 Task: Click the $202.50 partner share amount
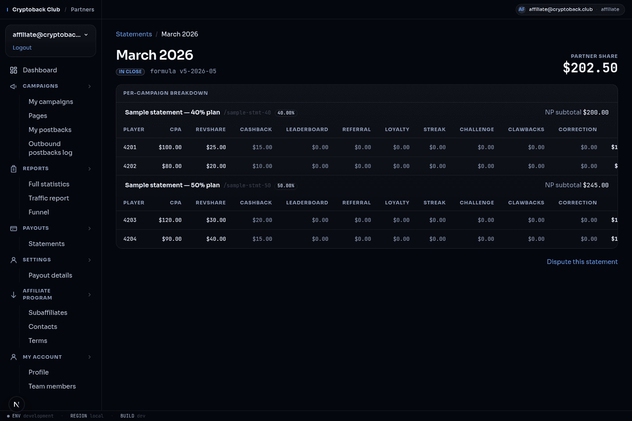(590, 68)
